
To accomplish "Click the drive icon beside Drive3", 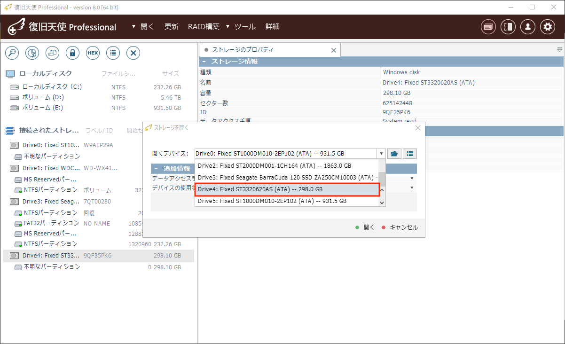I will 14,202.
